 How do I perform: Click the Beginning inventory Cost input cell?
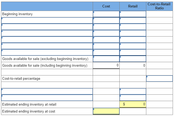[x=106, y=14]
